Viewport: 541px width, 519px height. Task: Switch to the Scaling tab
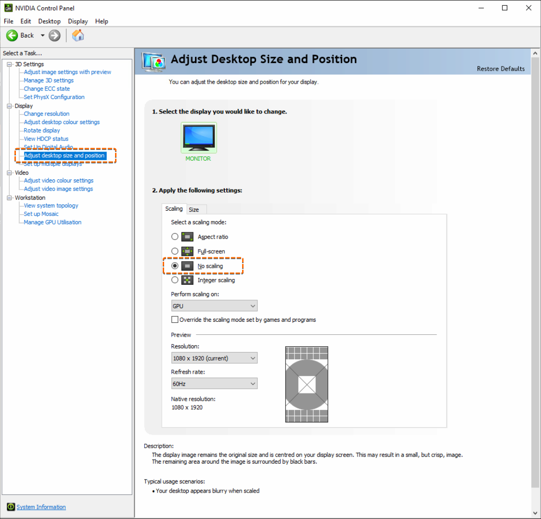(174, 209)
